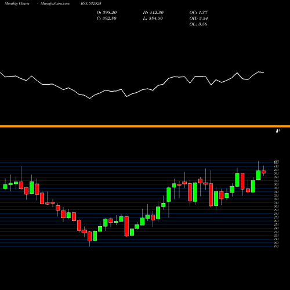
Task: Click the 401 price axis label
Action: (x=276, y=170)
